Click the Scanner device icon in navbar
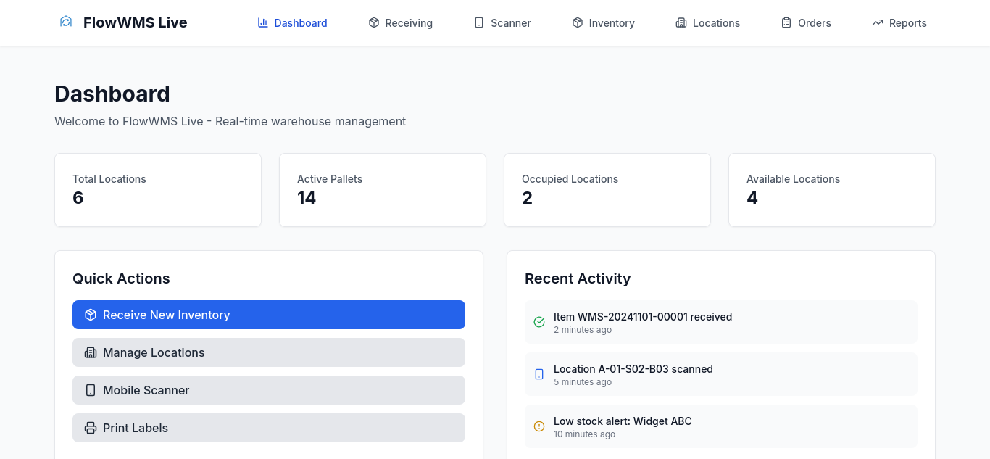Image resolution: width=990 pixels, height=459 pixels. (x=479, y=23)
